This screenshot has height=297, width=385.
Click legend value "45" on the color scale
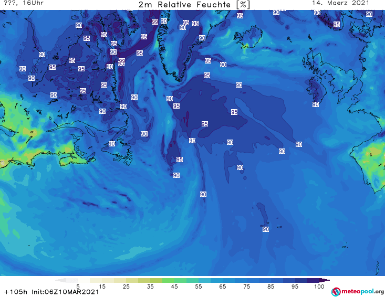(x=174, y=287)
